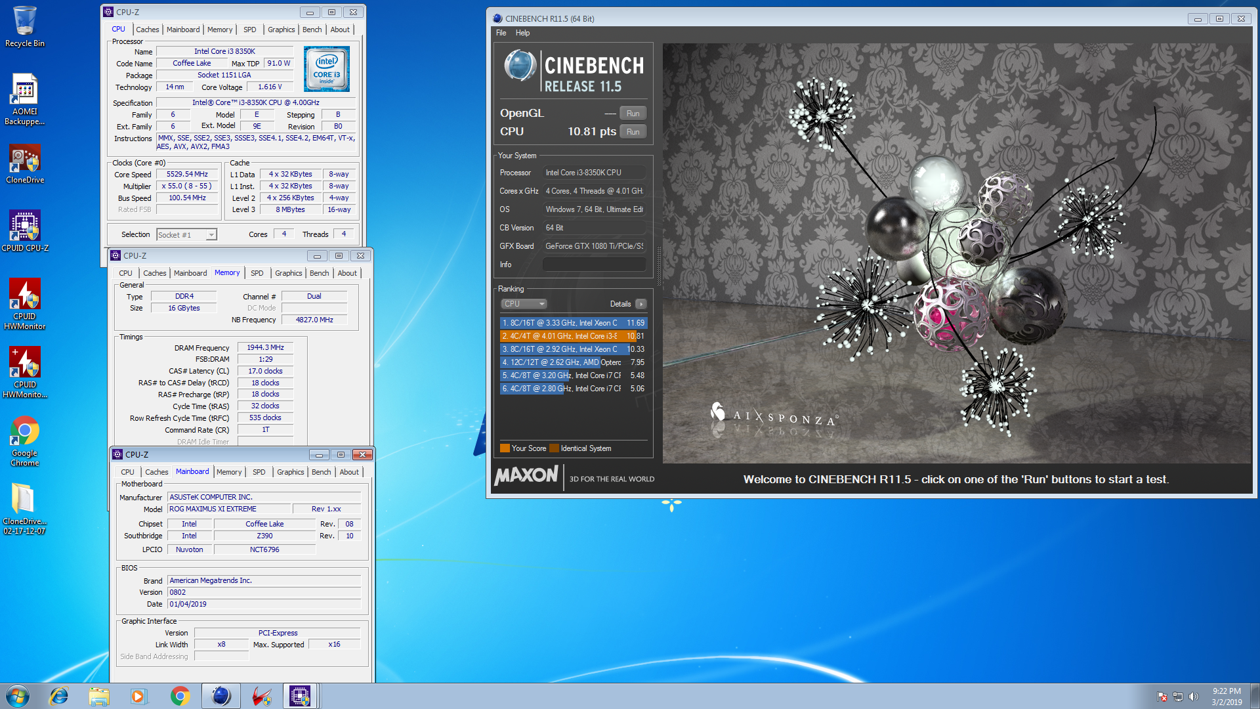The height and width of the screenshot is (709, 1260).
Task: Click the Show desktop strip on taskbar
Action: 1254,696
